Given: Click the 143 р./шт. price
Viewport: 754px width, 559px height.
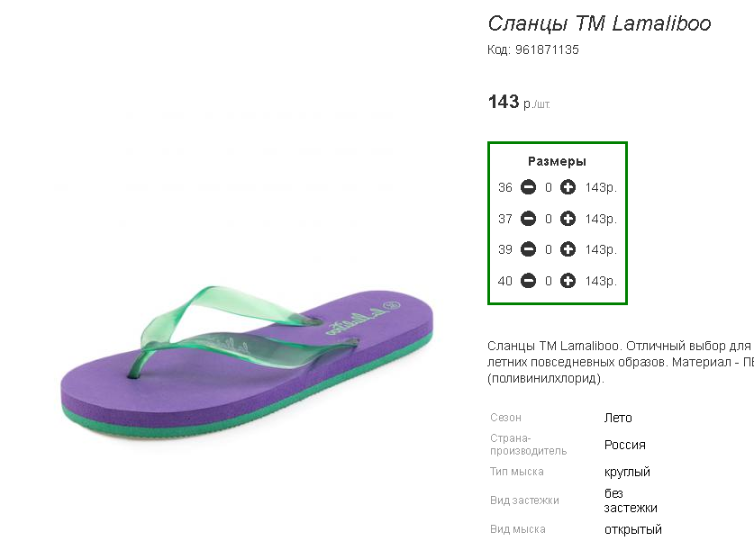Looking at the screenshot, I should pos(518,103).
